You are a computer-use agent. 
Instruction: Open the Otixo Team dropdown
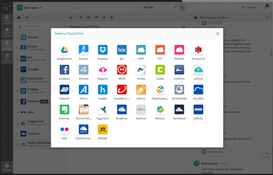pyautogui.click(x=29, y=8)
